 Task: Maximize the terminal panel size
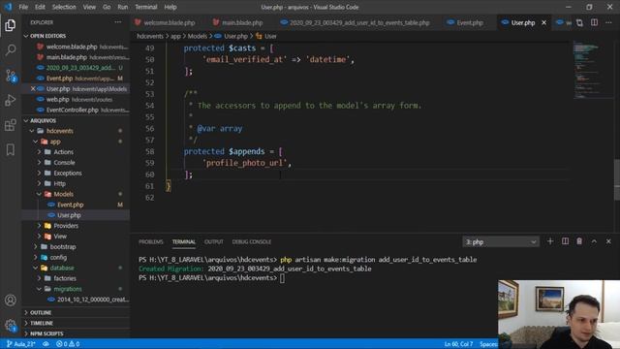tap(594, 241)
